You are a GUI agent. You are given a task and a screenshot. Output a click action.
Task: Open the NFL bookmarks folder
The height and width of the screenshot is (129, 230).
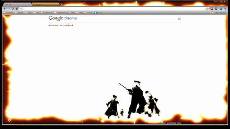pos(71,13)
